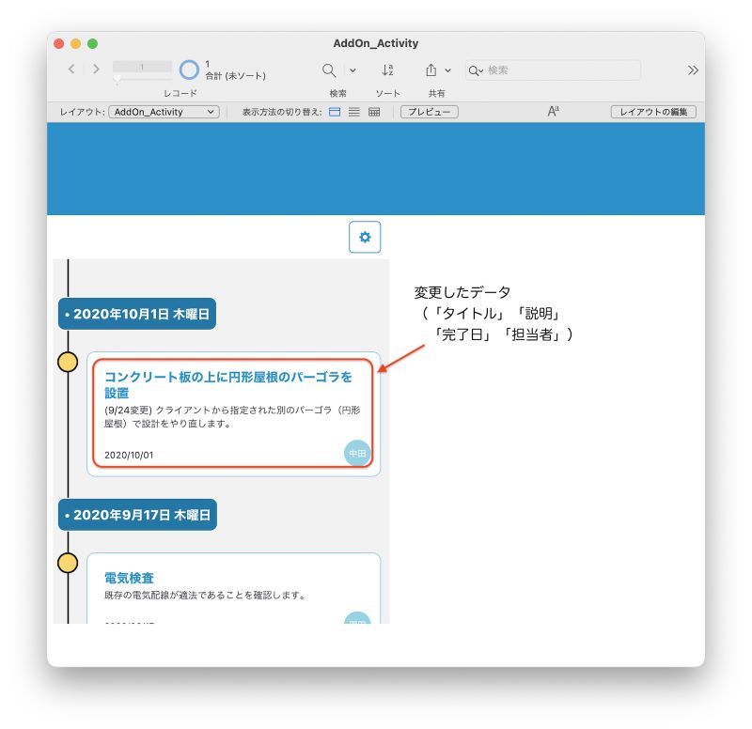Click the (9/24変更) description text

point(232,416)
